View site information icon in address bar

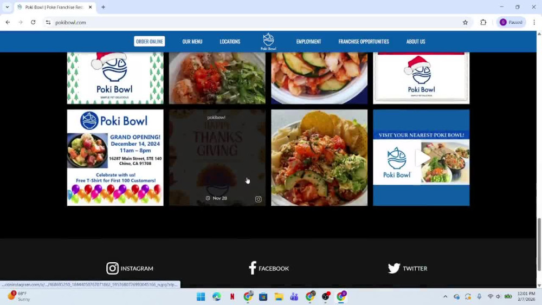48,22
